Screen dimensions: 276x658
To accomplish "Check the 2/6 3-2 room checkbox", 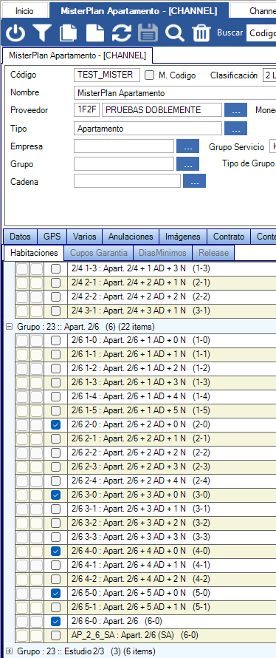I will pyautogui.click(x=55, y=523).
